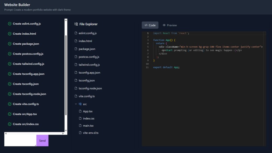Image resolution: width=272 pixels, height=153 pixels.
Task: Click the eye icon on the Preview tab
Action: (x=164, y=25)
